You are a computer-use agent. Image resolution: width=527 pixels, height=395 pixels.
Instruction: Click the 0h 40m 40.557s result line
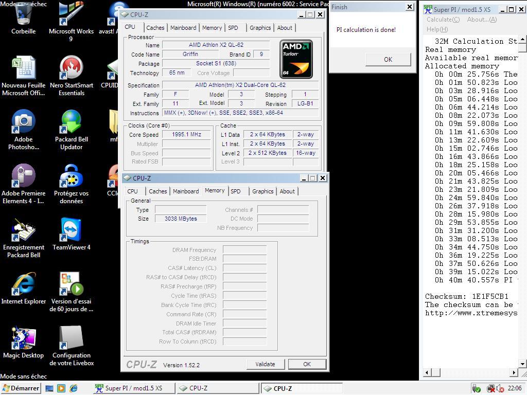476,280
